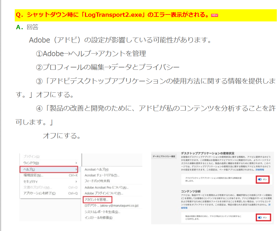Open Acrobat ヘルプ(H) submenu entry
This screenshot has width=280, height=231.
pyautogui.click(x=97, y=169)
